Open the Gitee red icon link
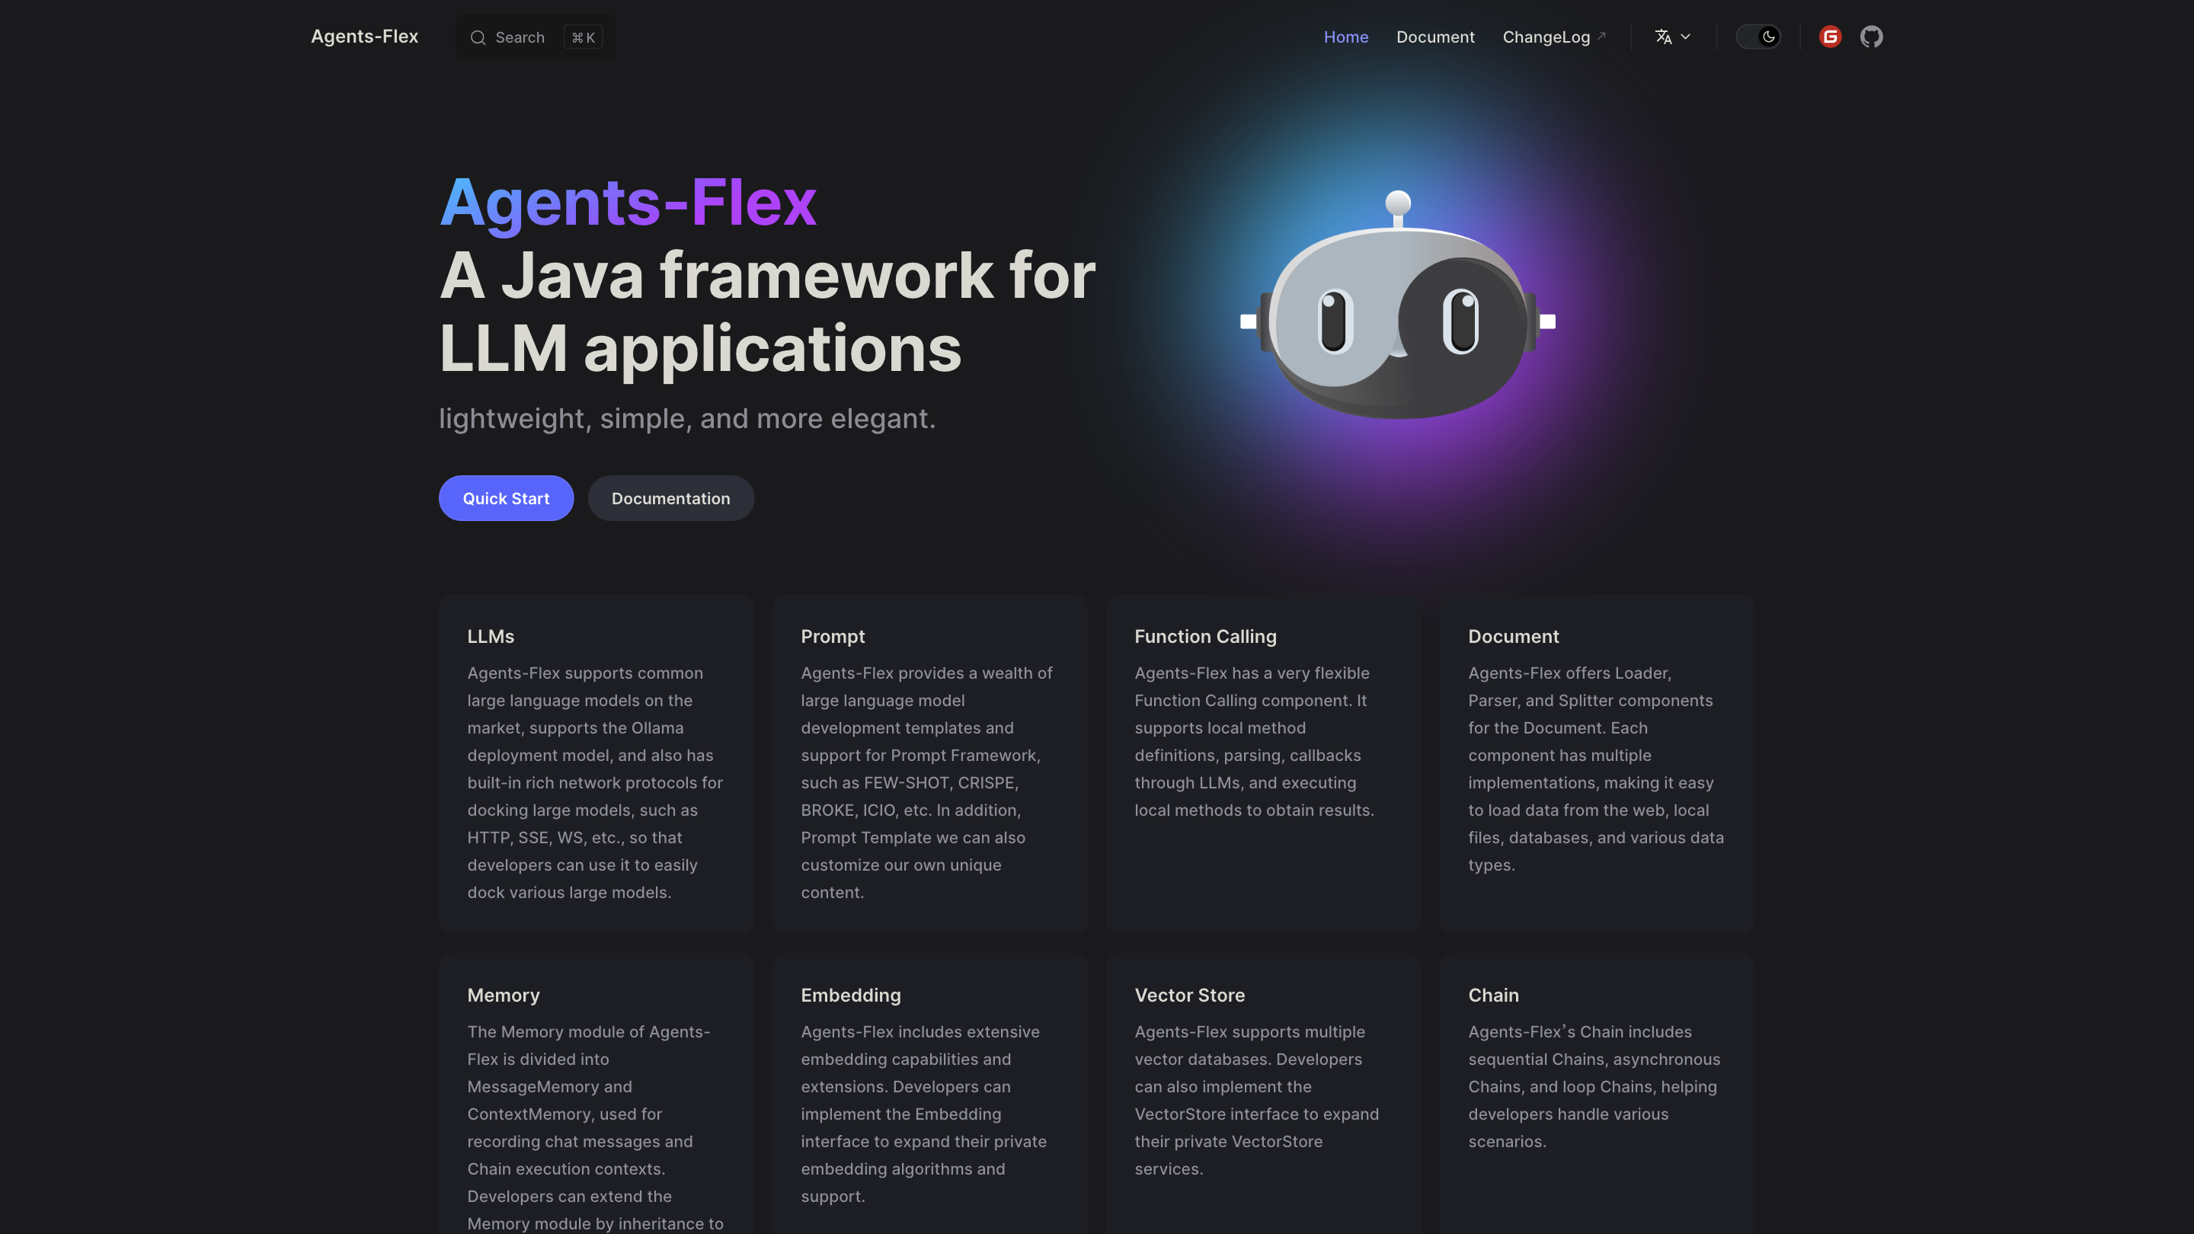 point(1831,37)
